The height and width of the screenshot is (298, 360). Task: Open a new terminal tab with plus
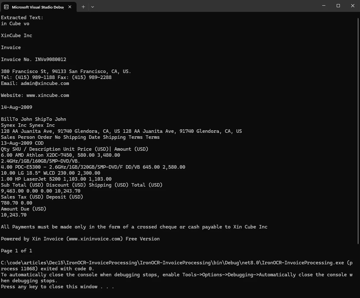coord(83,7)
